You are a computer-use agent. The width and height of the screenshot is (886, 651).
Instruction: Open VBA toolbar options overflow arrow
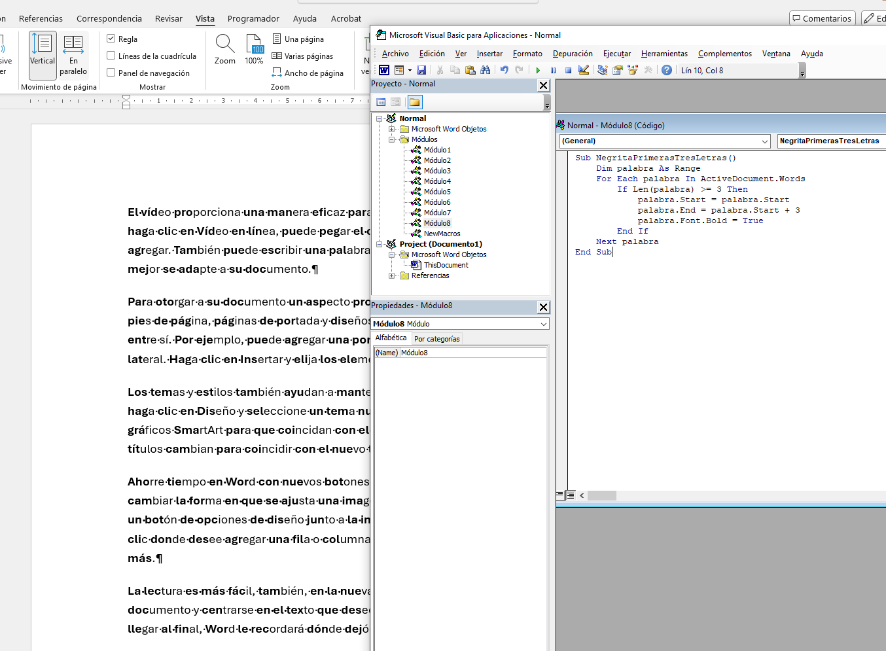pos(803,71)
